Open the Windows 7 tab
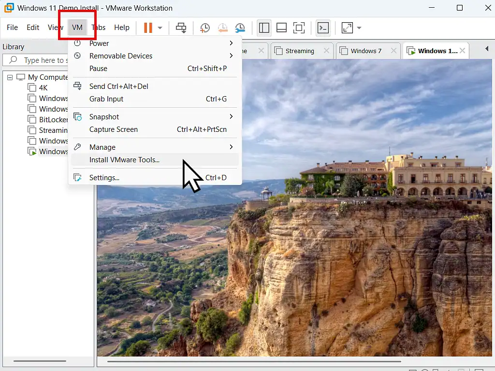 tap(366, 50)
